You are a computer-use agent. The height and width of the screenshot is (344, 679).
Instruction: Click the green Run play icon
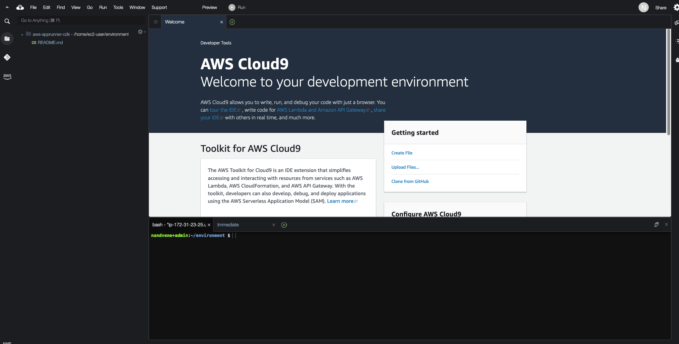[x=232, y=7]
